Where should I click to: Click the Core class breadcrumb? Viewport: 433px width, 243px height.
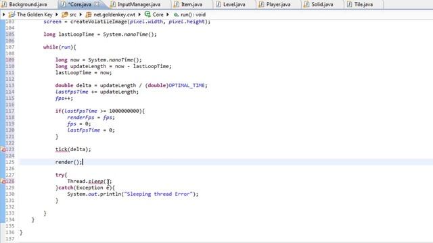point(158,14)
